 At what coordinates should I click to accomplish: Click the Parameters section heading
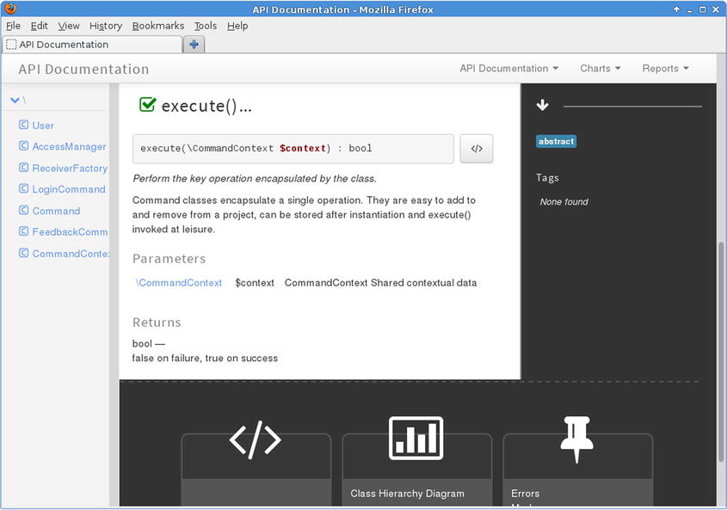[169, 259]
